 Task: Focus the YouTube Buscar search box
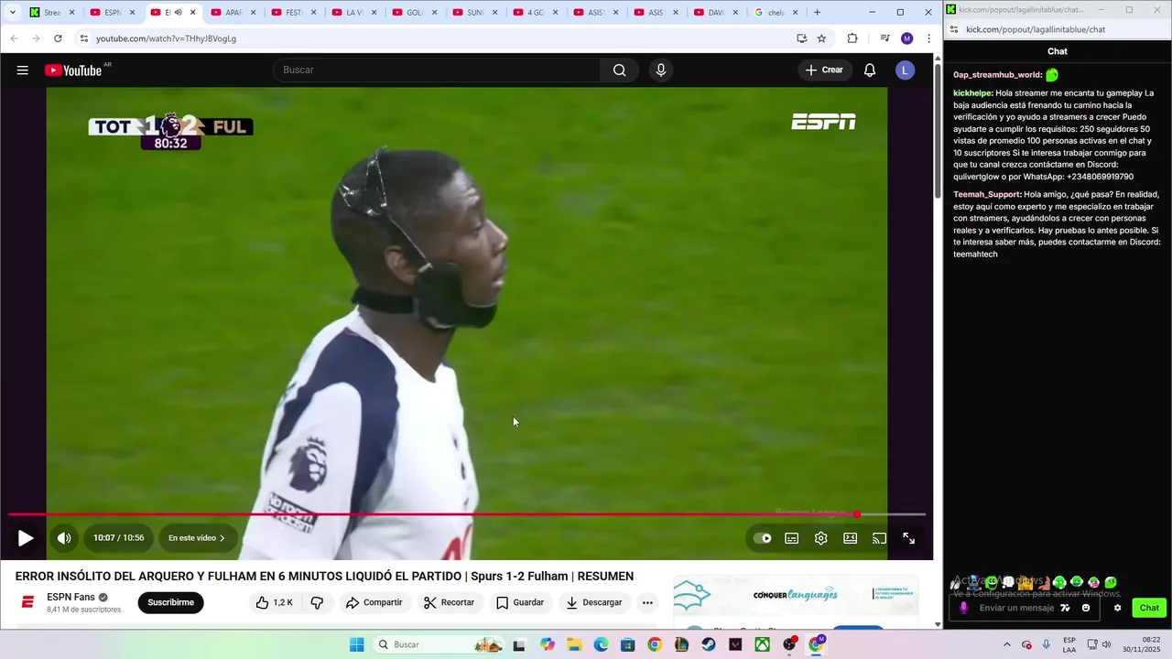coord(437,70)
